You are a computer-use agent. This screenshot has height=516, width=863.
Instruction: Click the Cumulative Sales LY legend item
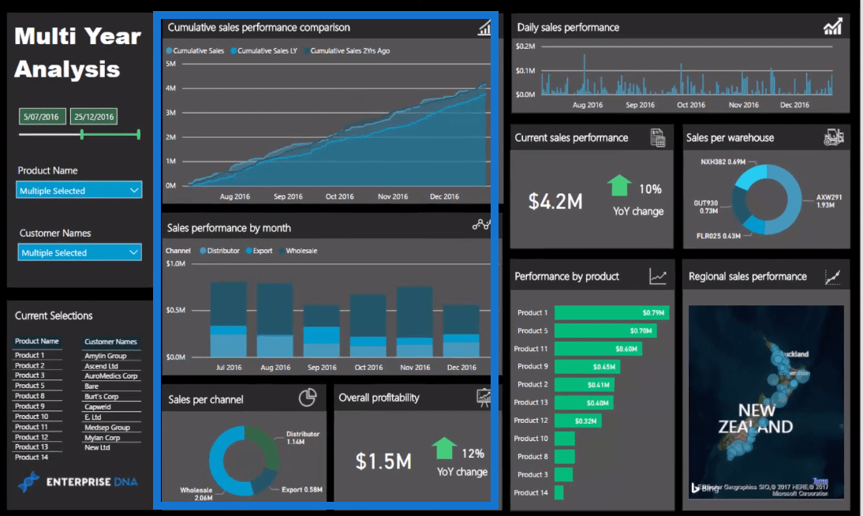click(263, 50)
